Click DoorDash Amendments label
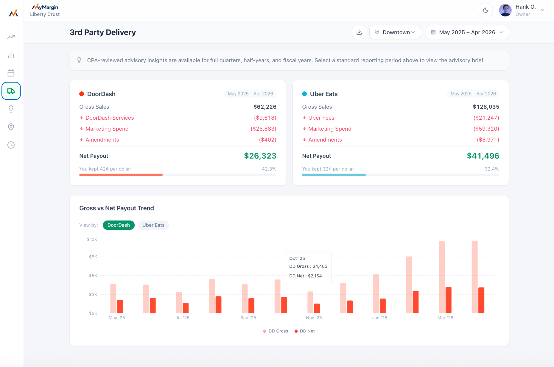The height and width of the screenshot is (367, 554). 102,140
